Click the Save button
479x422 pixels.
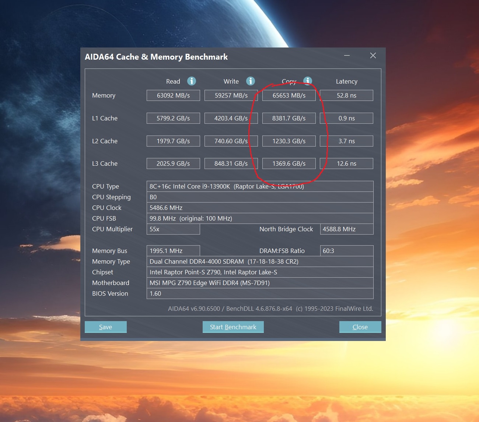pyautogui.click(x=106, y=327)
